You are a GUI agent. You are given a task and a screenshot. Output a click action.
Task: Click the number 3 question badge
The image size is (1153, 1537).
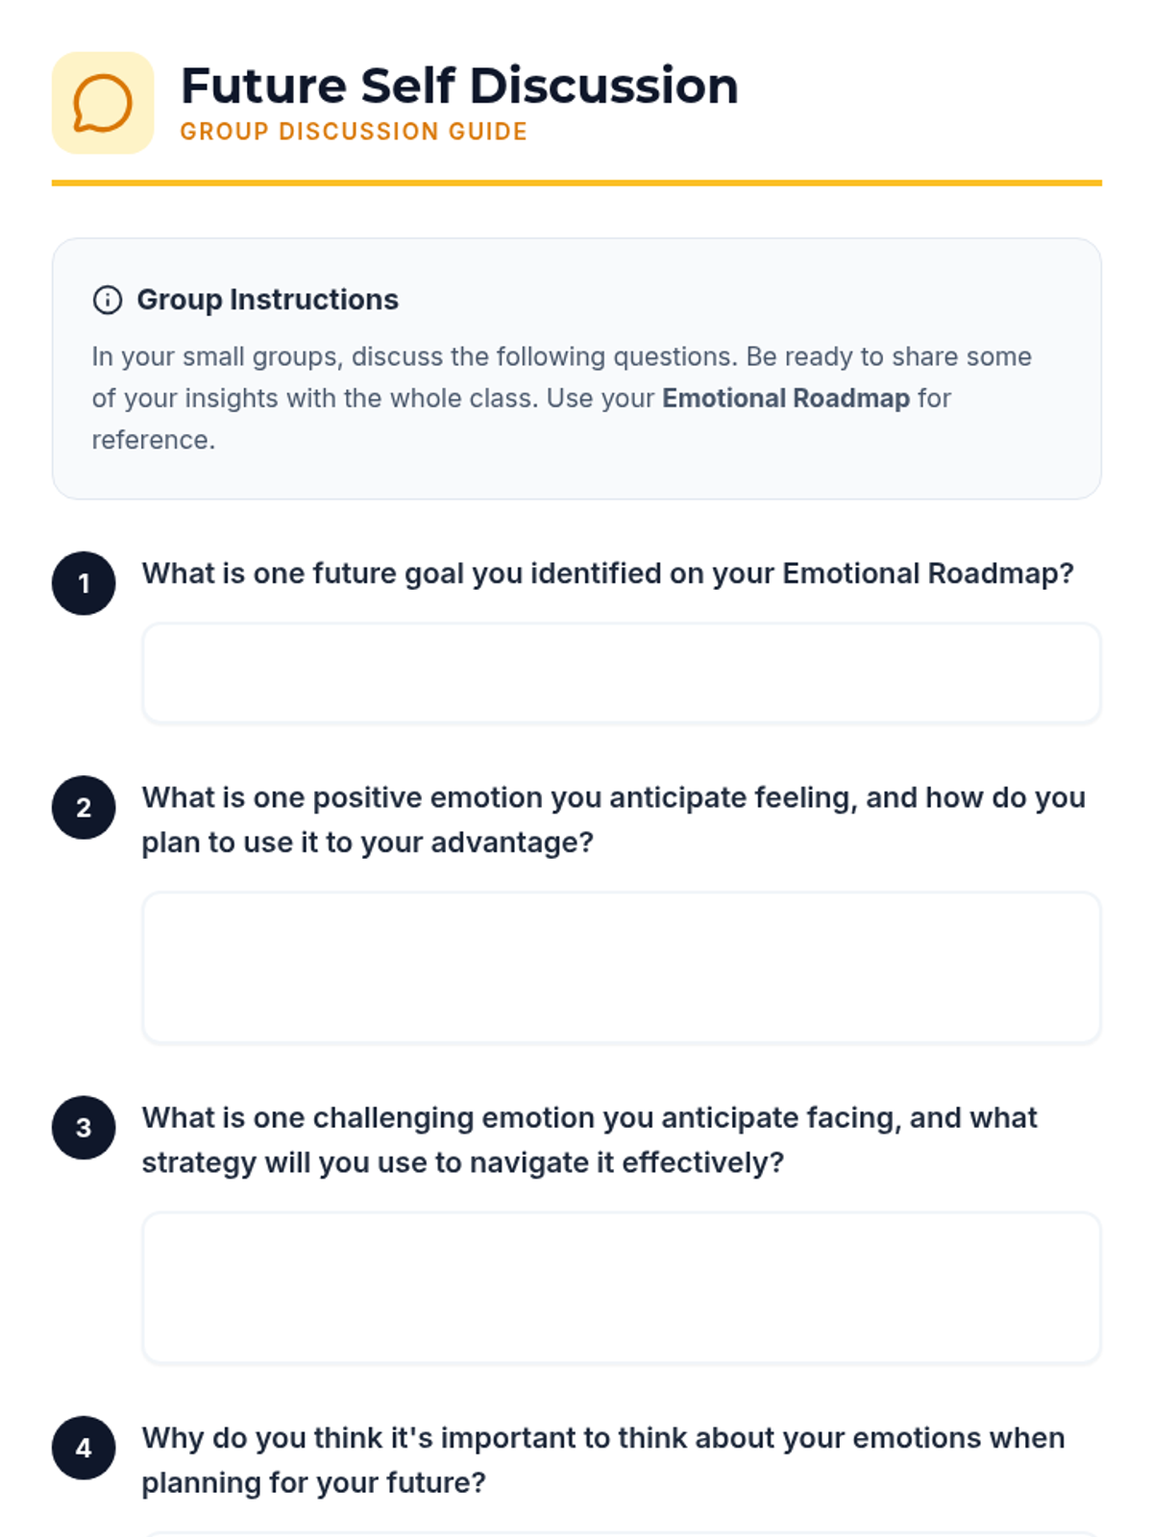[x=84, y=1128]
